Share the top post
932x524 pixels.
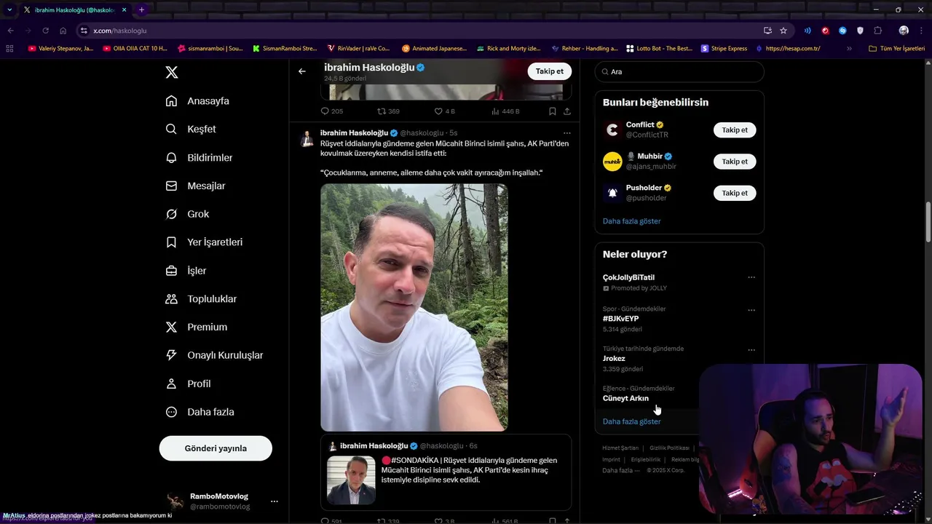566,111
